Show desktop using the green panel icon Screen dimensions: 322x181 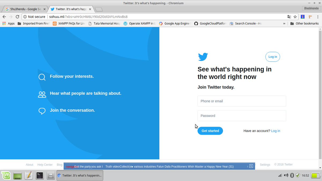click(x=18, y=176)
